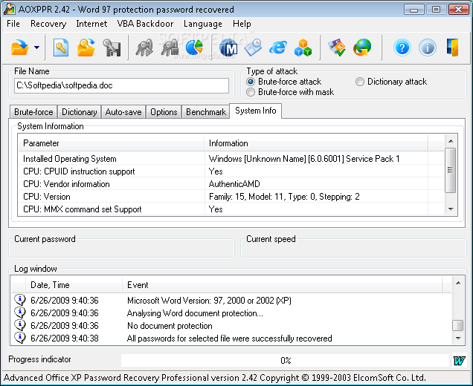The image size is (473, 386).
Task: Switch to the Brute-force tab
Action: (33, 111)
